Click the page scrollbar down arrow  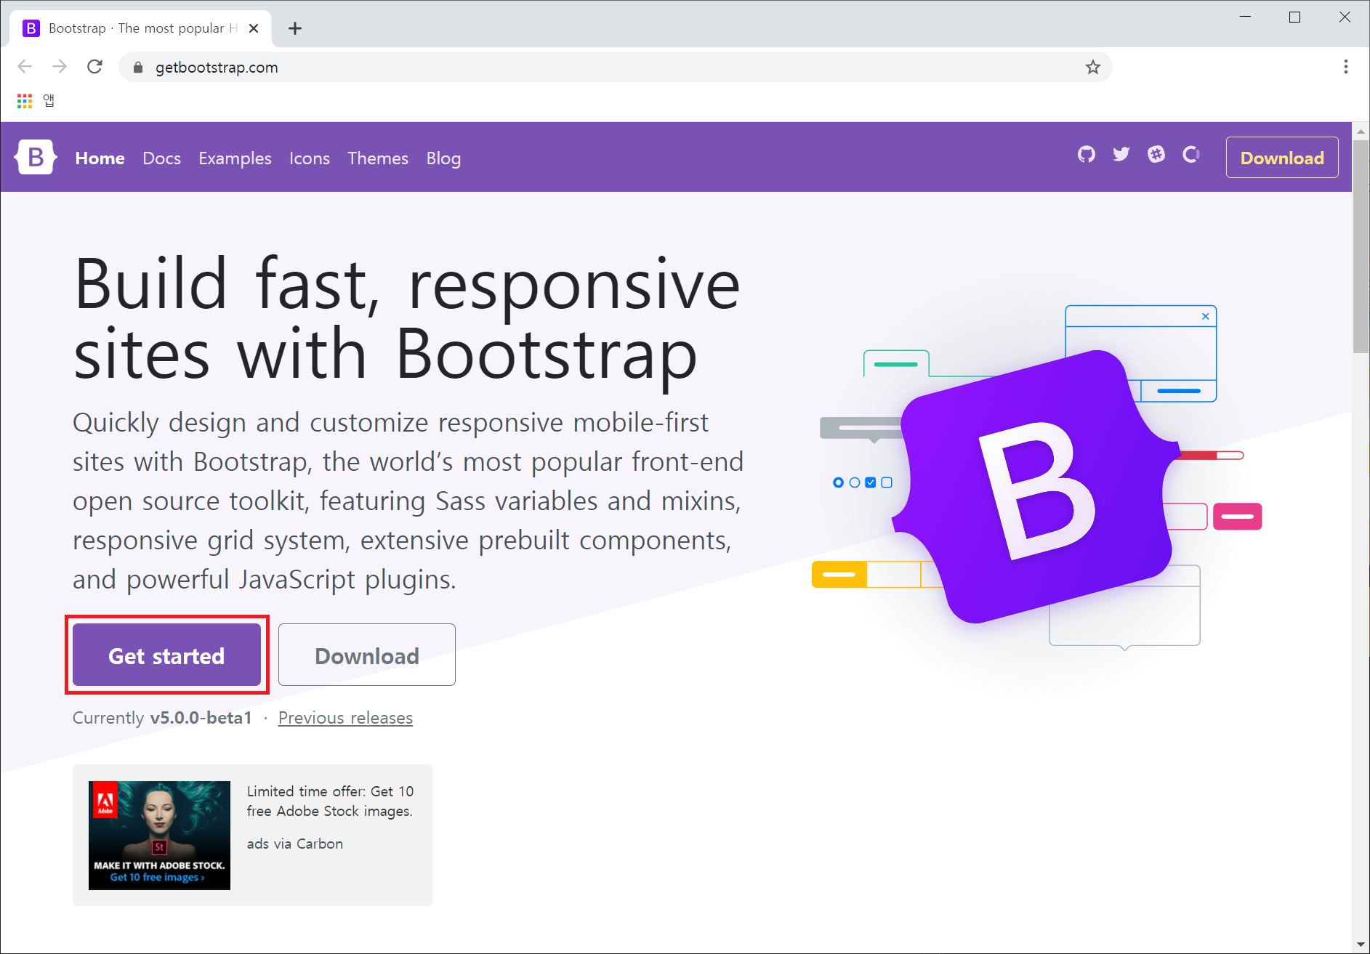coord(1361,945)
